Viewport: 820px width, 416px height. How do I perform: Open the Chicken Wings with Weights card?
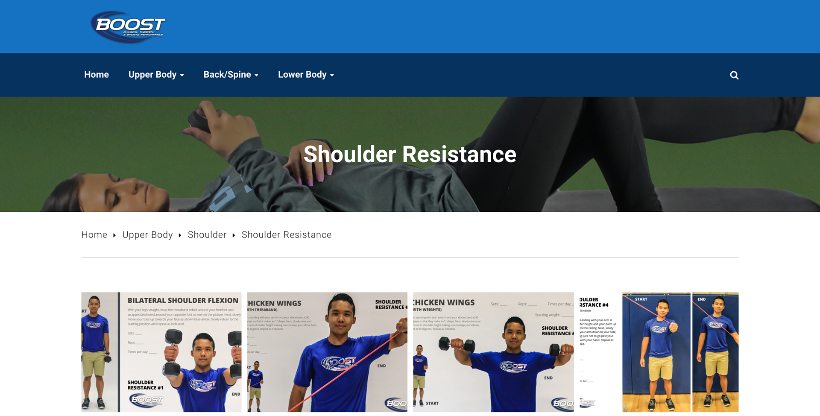tap(493, 352)
